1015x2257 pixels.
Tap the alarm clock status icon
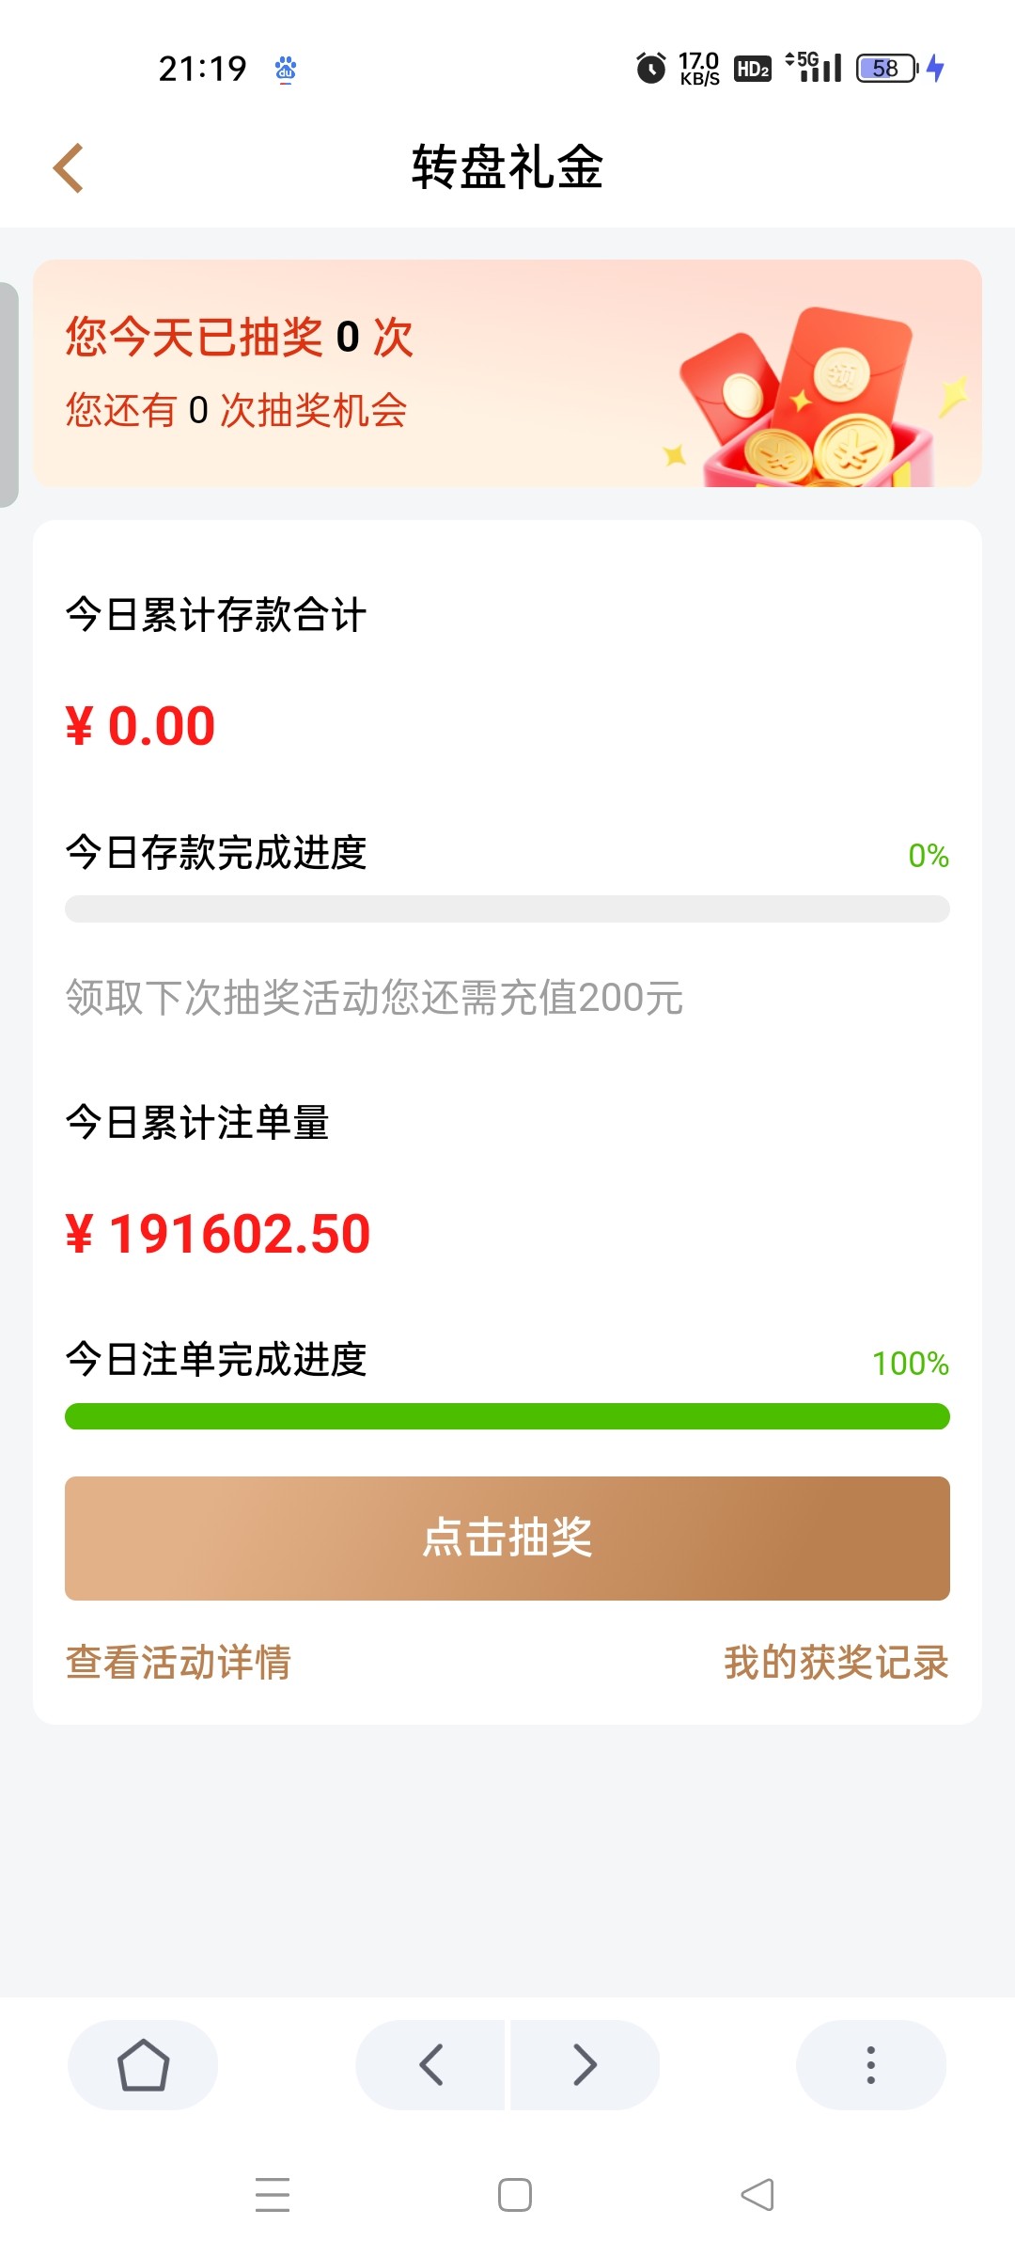point(650,68)
